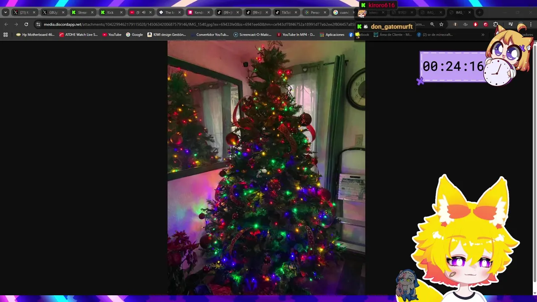Image resolution: width=537 pixels, height=302 pixels.
Task: Click the red hand adblock extension icon
Action: 475,24
